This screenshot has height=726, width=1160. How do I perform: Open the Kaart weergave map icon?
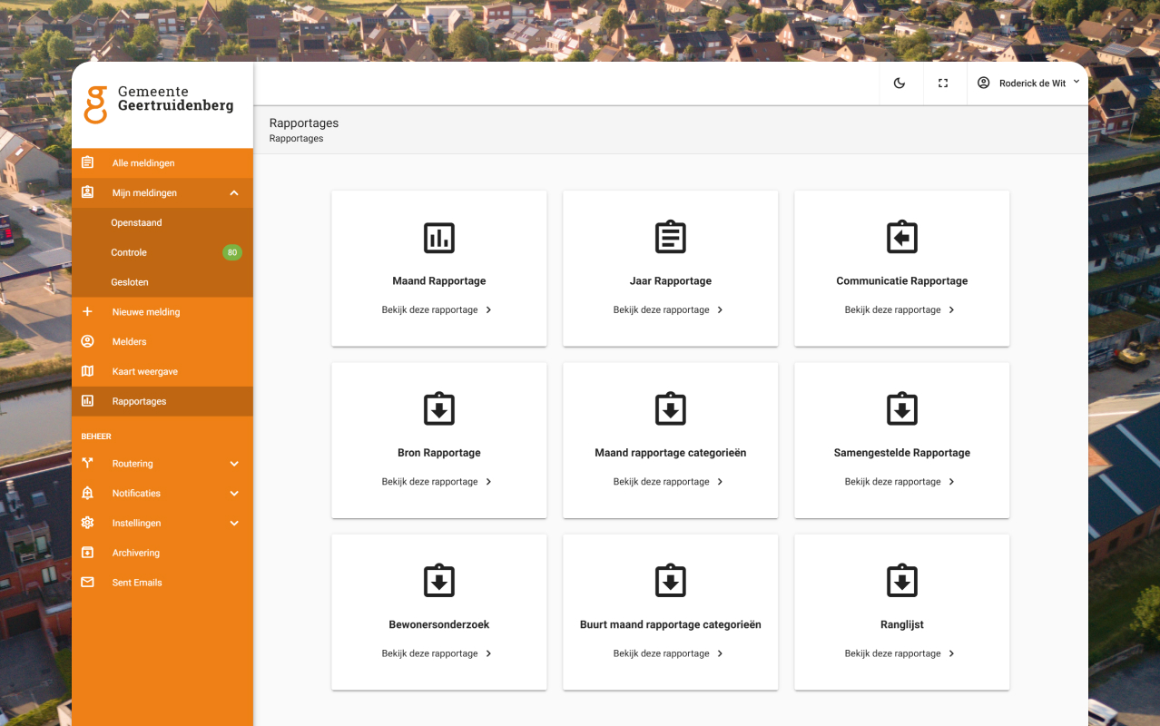click(x=88, y=371)
